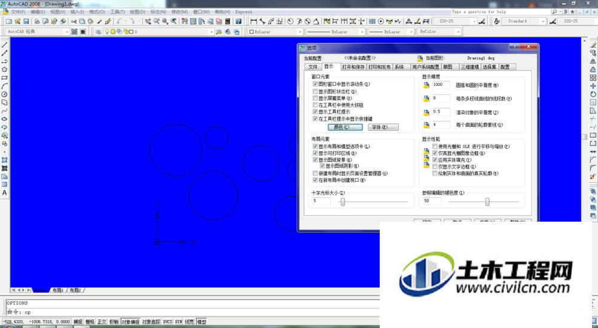Open the Layer Properties Manager icon
Viewport: 598px width, 328px height.
98,32
